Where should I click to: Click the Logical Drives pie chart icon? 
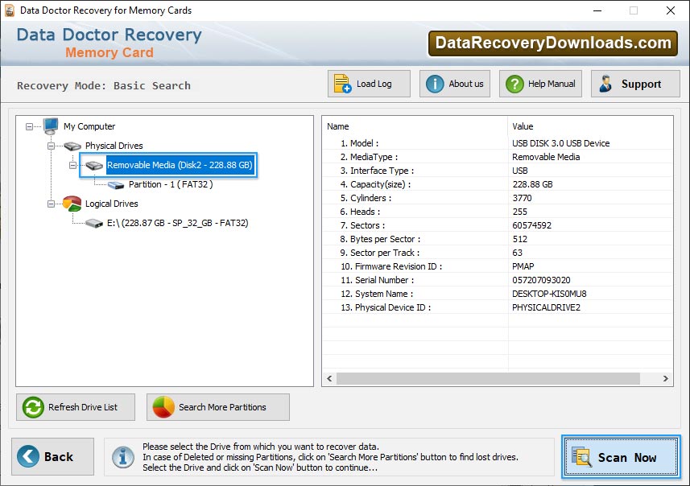click(72, 204)
